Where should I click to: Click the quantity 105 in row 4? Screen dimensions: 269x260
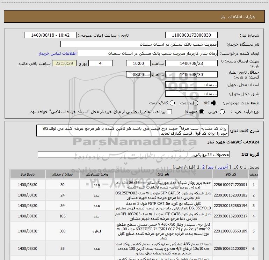[63, 216]
